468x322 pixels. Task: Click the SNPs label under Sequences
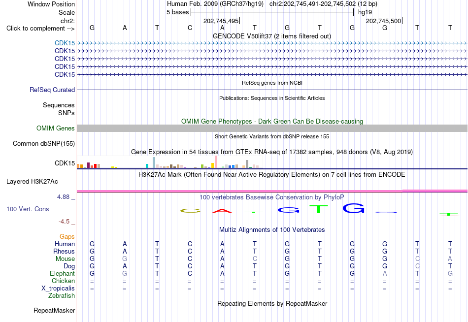point(67,113)
